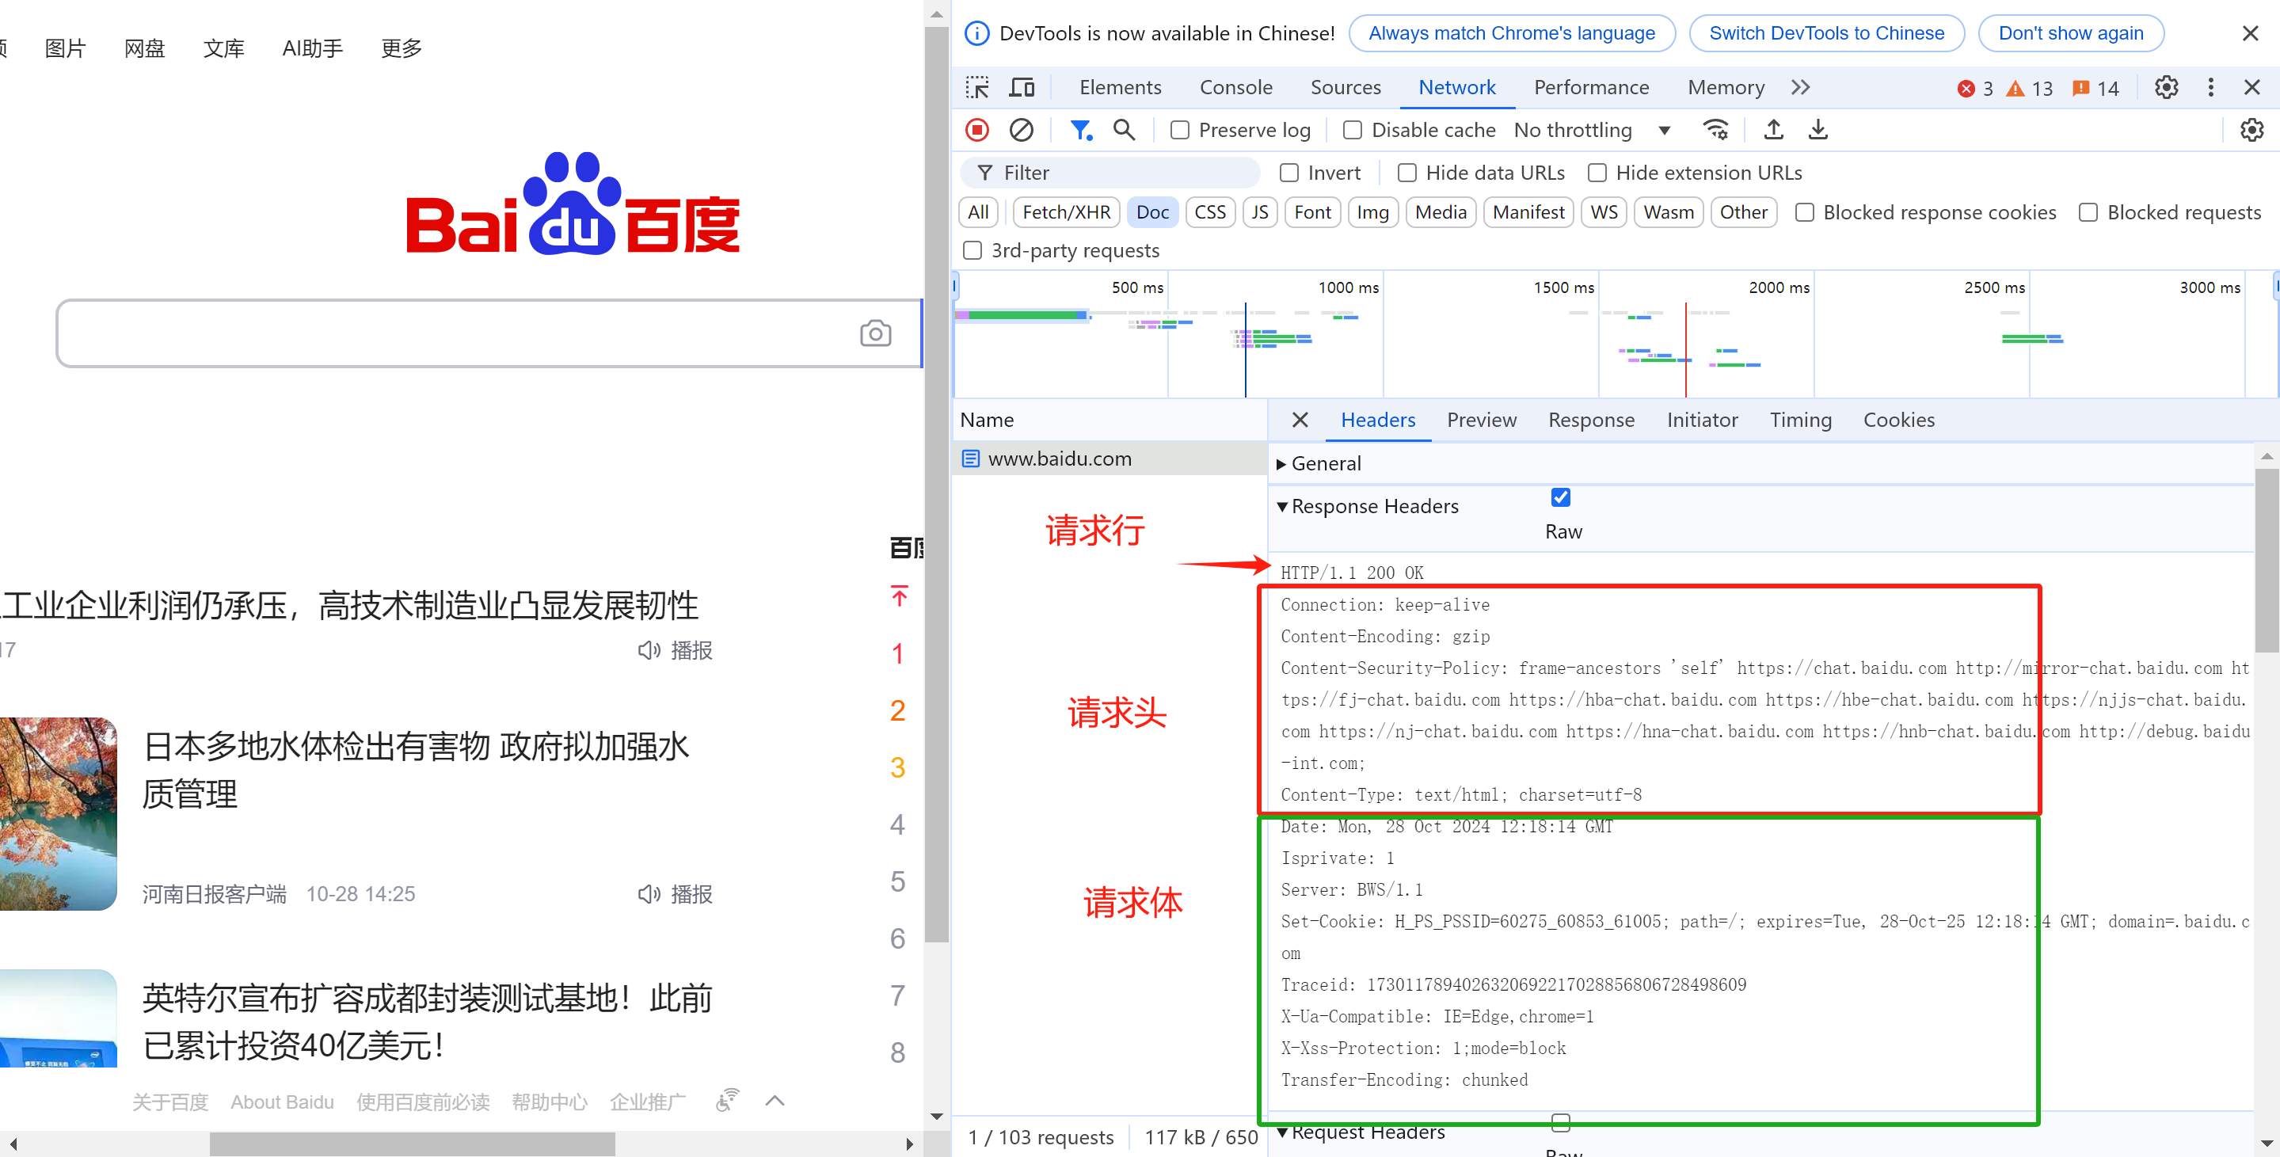Image resolution: width=2280 pixels, height=1157 pixels.
Task: Check Hide extension URLs checkbox
Action: click(x=1597, y=173)
